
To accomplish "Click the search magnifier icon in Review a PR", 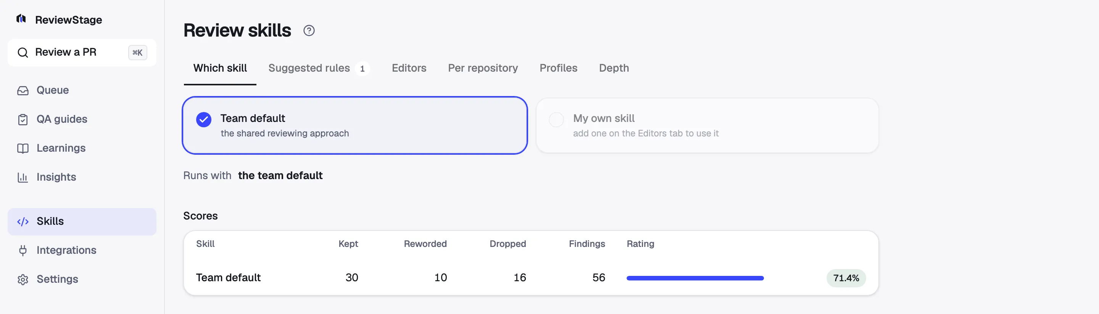I will click(23, 53).
